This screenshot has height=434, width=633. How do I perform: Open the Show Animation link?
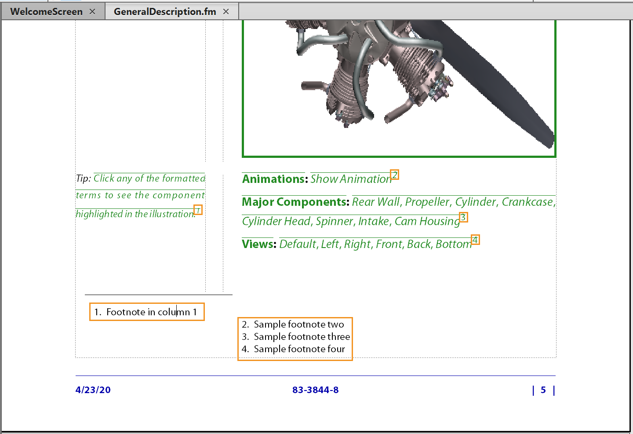[350, 179]
